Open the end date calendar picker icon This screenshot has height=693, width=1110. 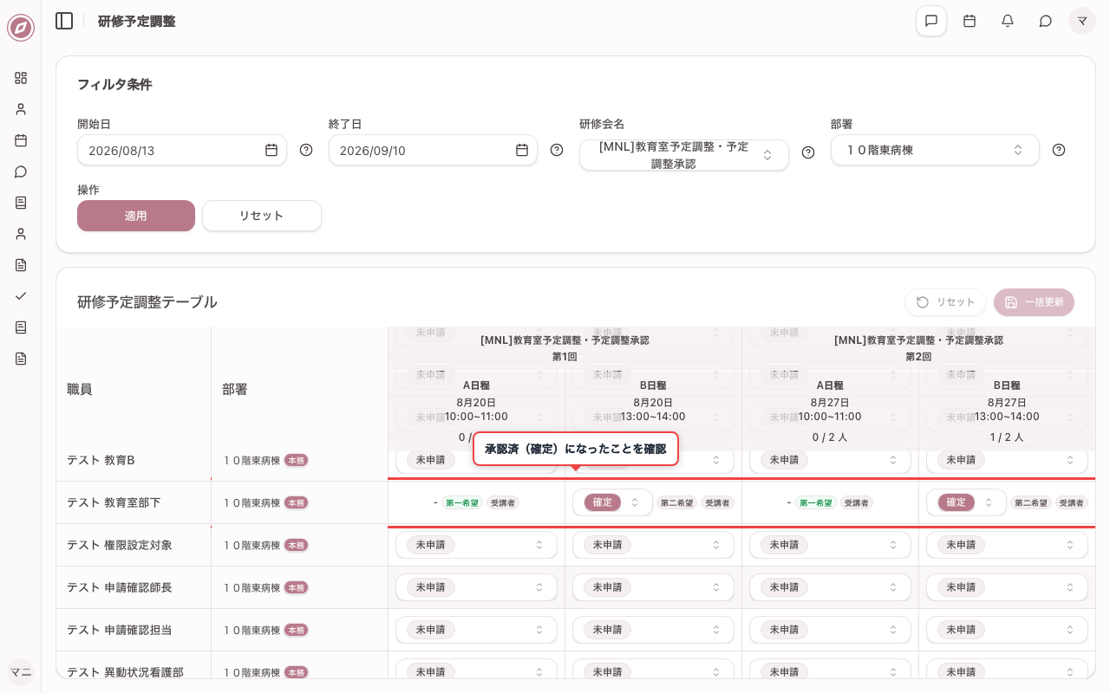(x=522, y=150)
